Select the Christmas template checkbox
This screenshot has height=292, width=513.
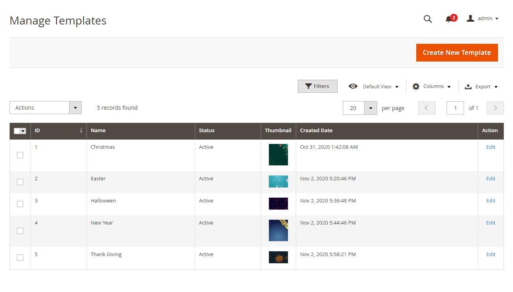pyautogui.click(x=20, y=155)
